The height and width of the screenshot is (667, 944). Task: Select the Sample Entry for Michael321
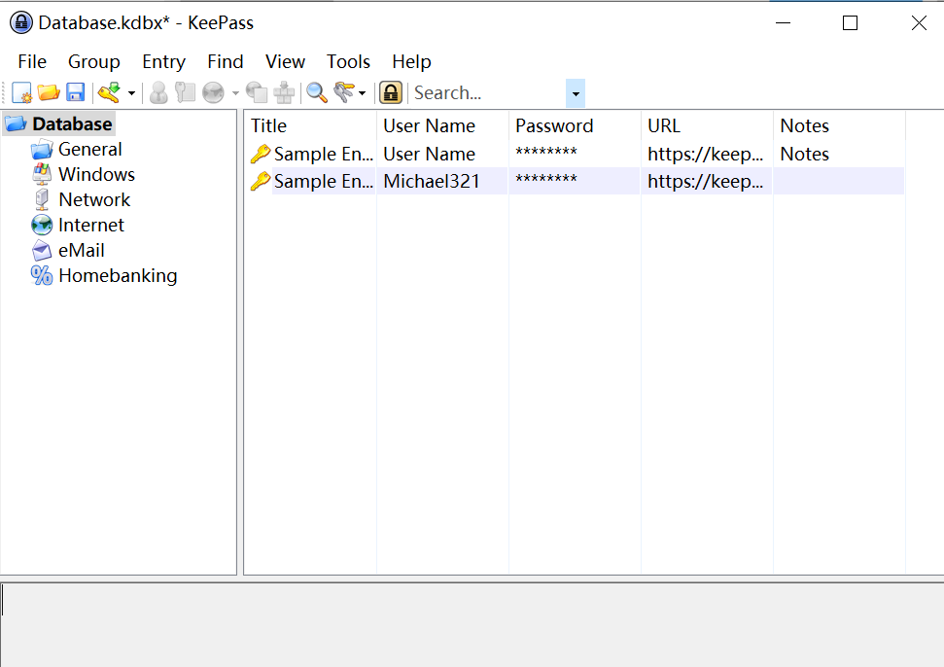[x=324, y=181]
